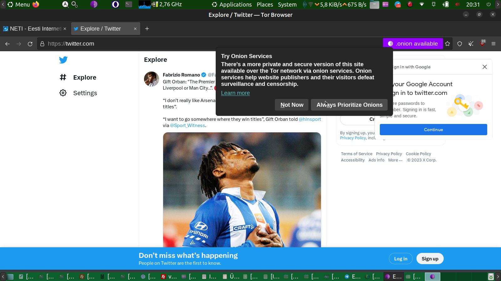
Task: Click Learn more in onion popup
Action: click(x=235, y=93)
